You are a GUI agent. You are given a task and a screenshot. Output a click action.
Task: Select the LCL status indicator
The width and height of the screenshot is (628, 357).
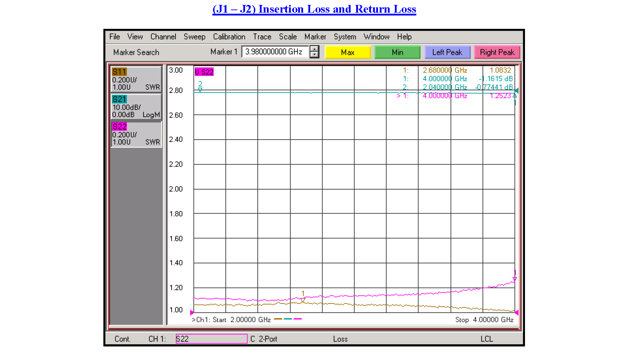click(487, 339)
